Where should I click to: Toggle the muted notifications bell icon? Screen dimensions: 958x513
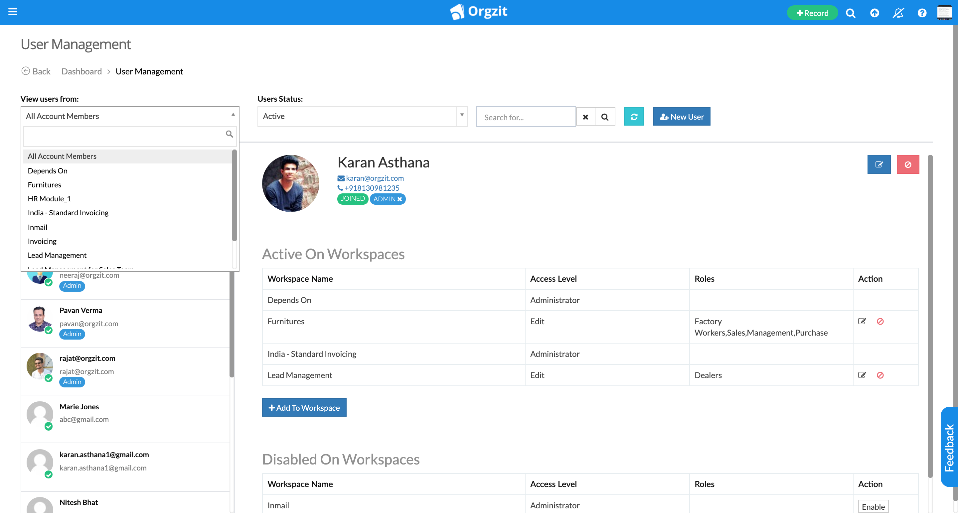(x=898, y=13)
